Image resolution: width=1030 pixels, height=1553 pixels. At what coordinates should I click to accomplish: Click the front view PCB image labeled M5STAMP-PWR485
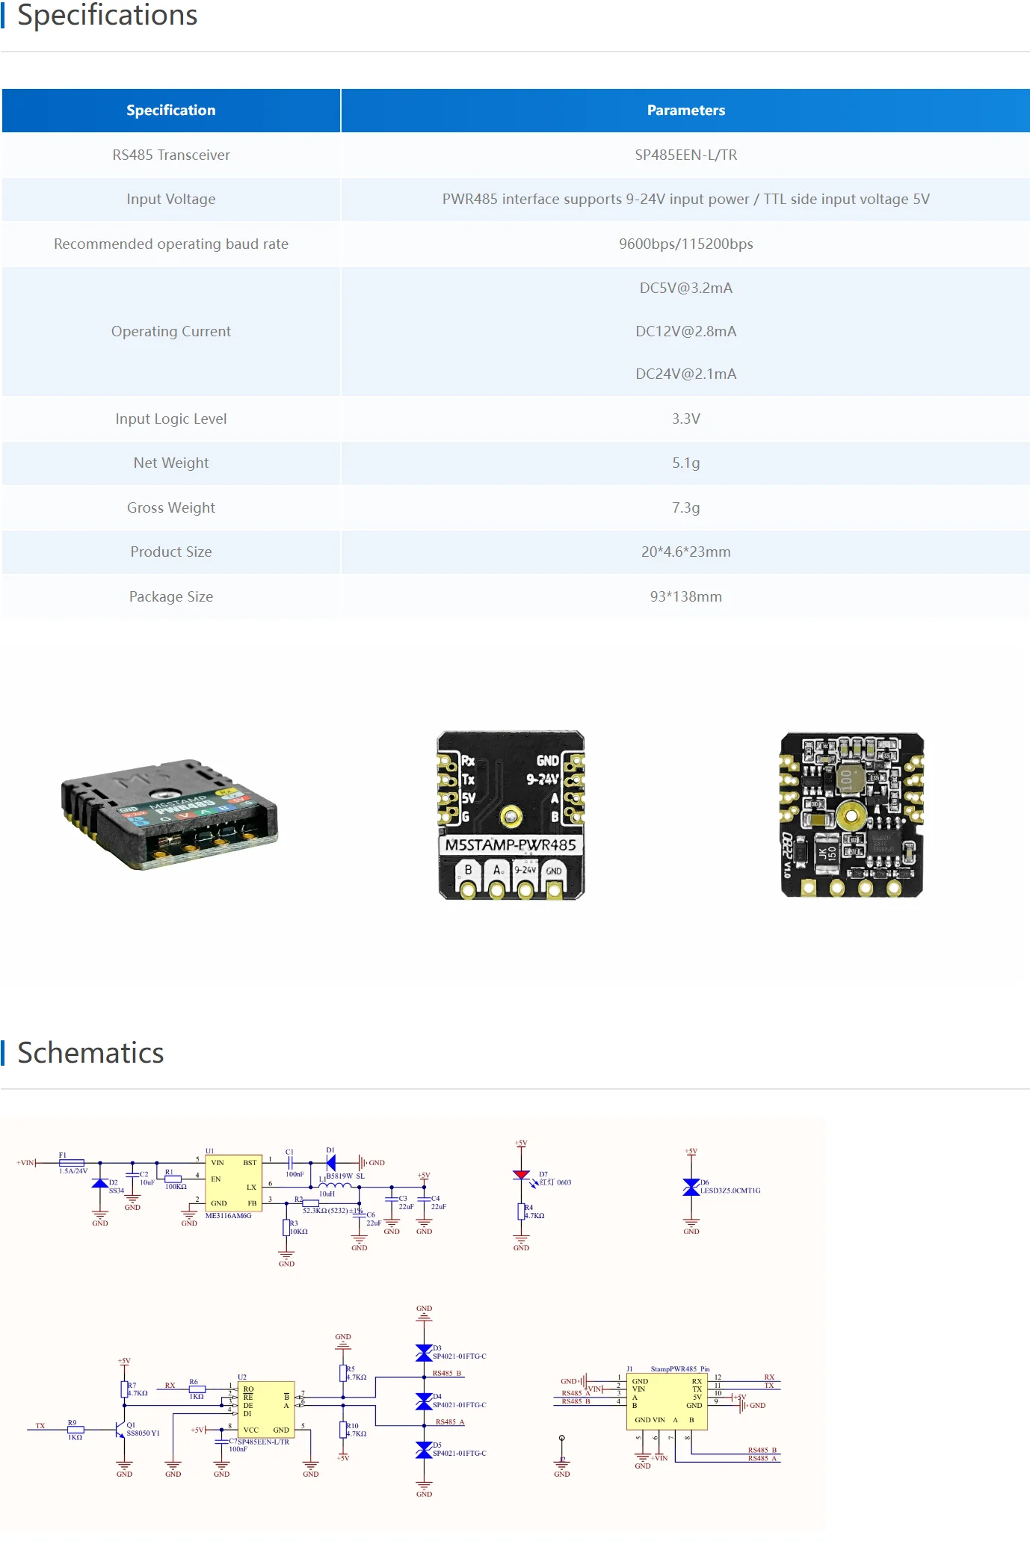511,815
